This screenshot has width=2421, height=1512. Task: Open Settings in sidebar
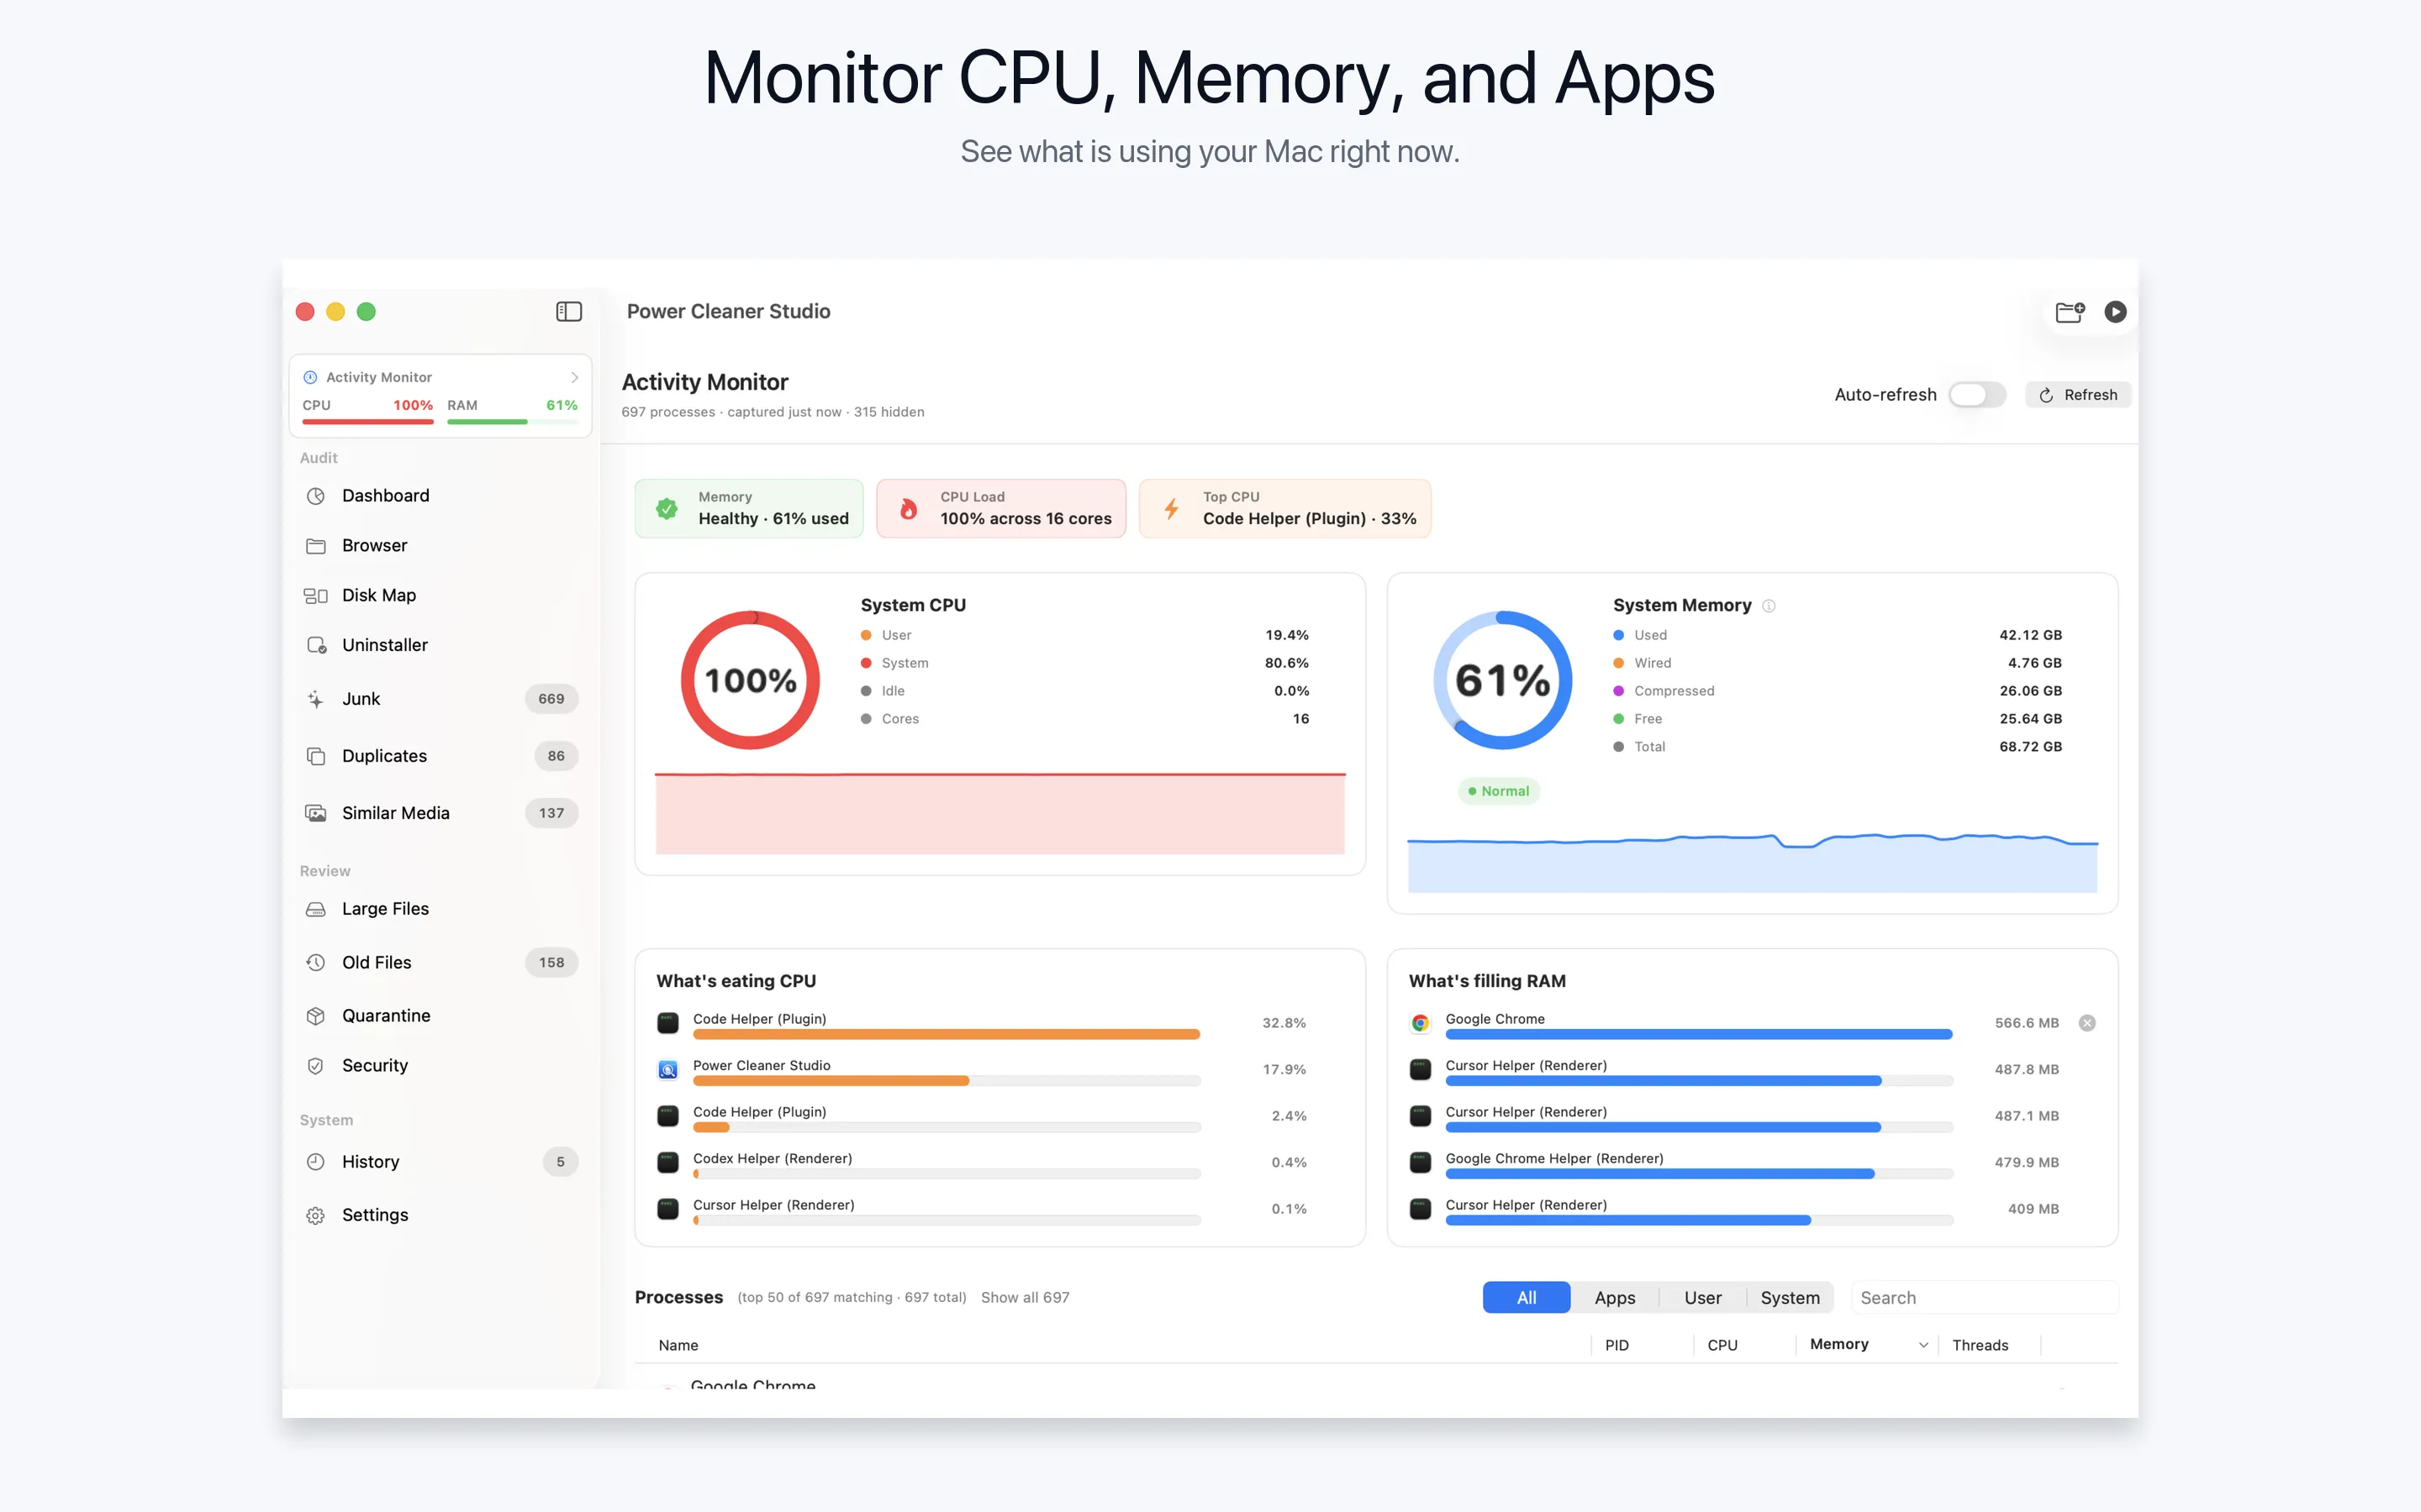coord(440,1215)
